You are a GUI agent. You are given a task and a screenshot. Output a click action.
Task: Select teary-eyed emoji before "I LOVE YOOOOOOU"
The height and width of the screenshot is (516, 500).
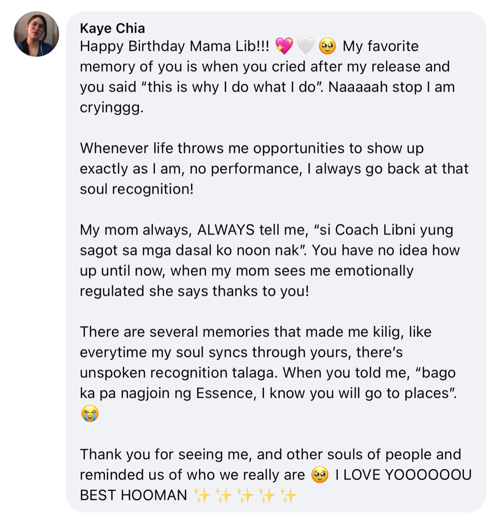[x=320, y=475]
